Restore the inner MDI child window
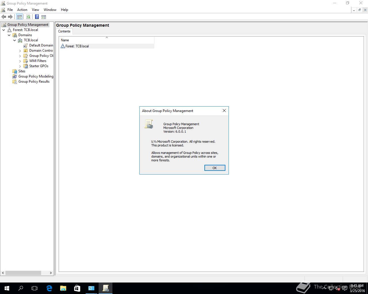Screen dimensions: 368x294 coord(359,10)
